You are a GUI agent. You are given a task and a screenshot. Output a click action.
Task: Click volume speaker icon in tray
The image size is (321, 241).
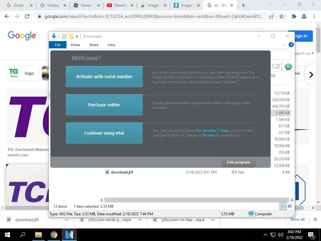281,235
